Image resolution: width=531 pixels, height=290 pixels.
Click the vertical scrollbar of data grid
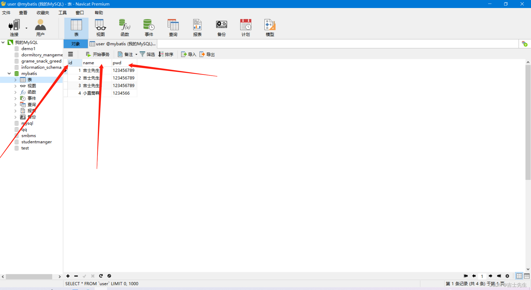[x=528, y=122]
